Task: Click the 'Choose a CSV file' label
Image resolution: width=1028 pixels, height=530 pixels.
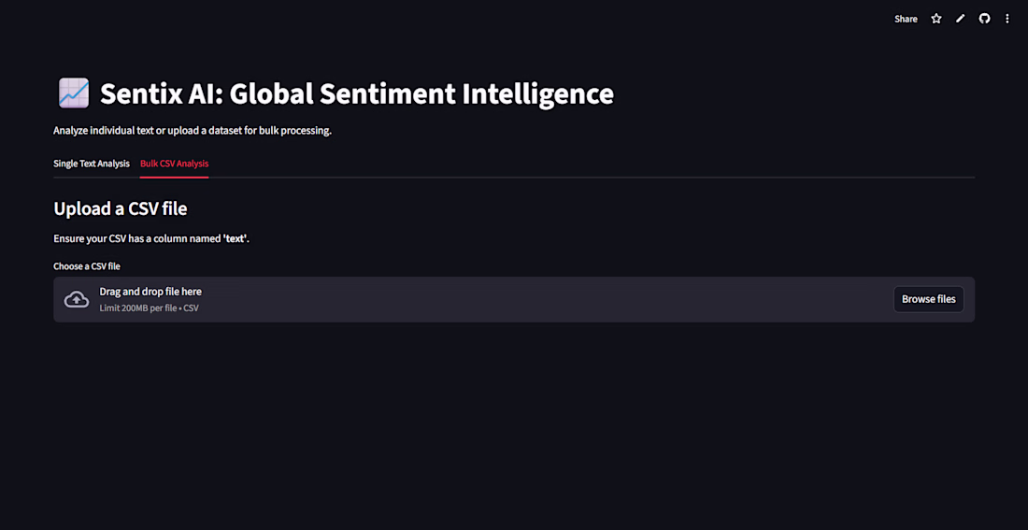Action: coord(87,266)
